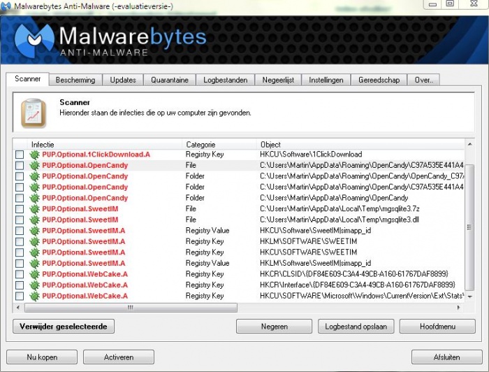
Task: Sort by the Object column header
Action: pos(360,145)
